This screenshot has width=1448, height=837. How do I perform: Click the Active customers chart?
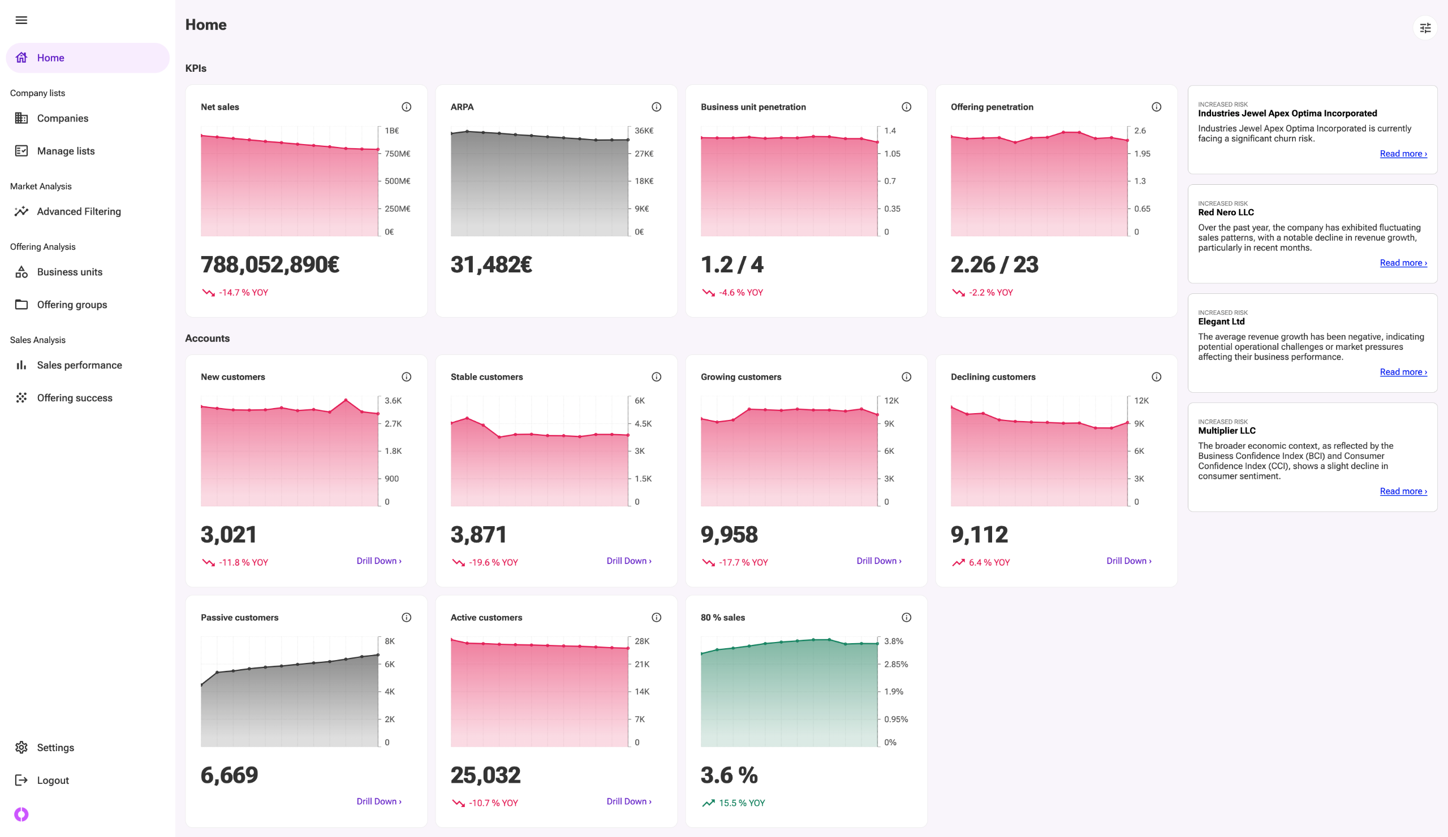pyautogui.click(x=539, y=692)
